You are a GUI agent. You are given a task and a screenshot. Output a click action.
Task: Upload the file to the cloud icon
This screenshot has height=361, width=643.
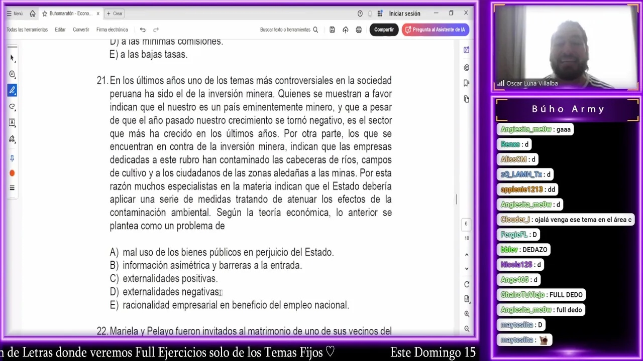pyautogui.click(x=345, y=30)
